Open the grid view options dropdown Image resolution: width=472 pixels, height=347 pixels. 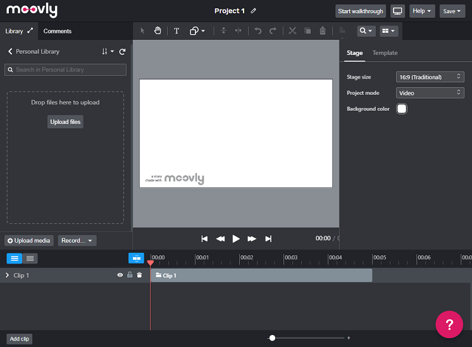[x=389, y=31]
